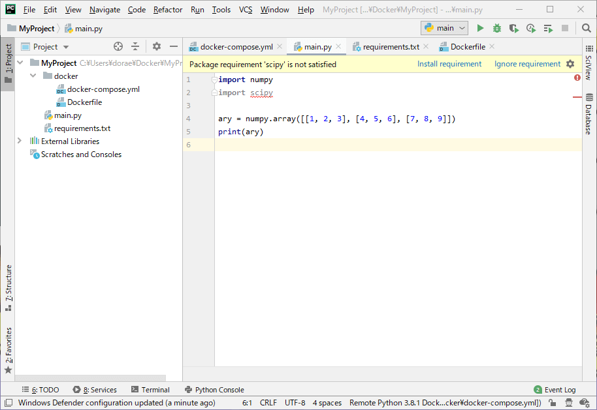The image size is (597, 410).
Task: Run the main configuration with green play button
Action: point(480,28)
